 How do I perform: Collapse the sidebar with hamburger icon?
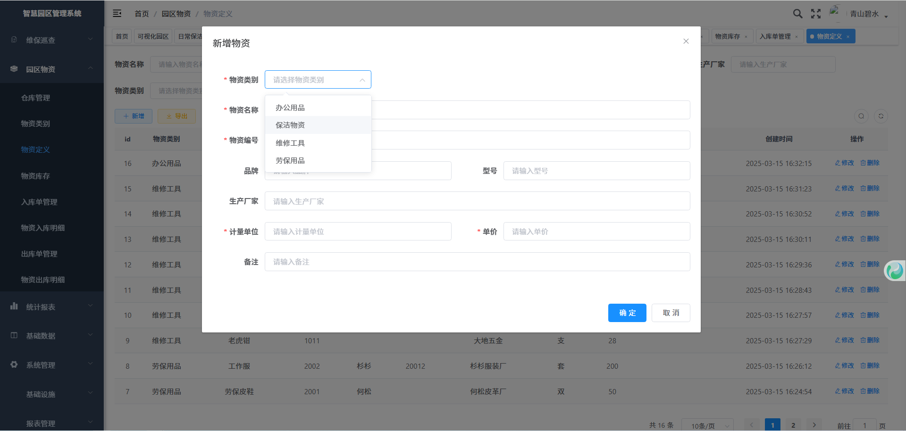pos(117,14)
